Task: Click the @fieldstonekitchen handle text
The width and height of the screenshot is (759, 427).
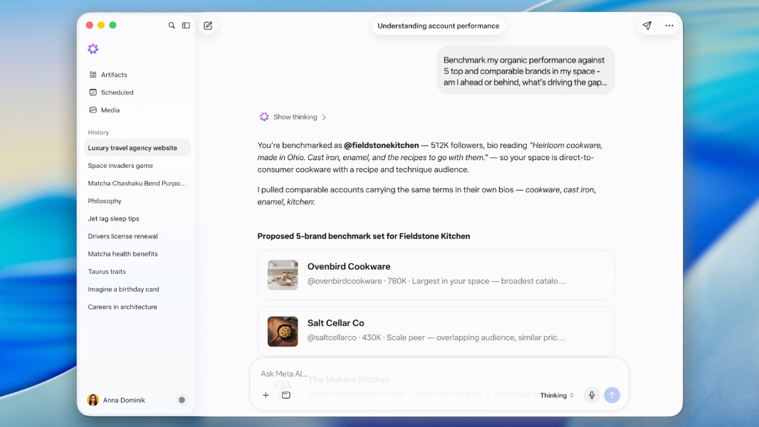Action: tap(382, 145)
